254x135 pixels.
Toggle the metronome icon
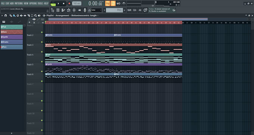click(124, 3)
